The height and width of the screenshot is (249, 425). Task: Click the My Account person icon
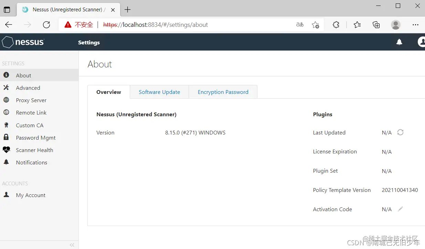tap(6, 195)
